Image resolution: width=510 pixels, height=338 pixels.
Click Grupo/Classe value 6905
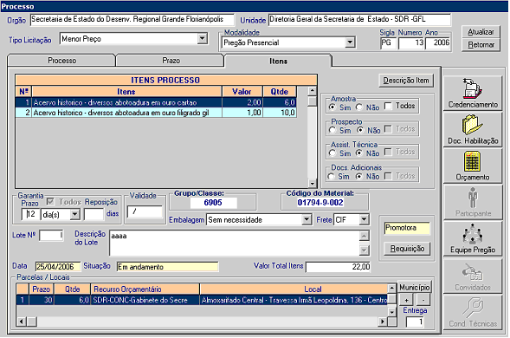(x=213, y=203)
